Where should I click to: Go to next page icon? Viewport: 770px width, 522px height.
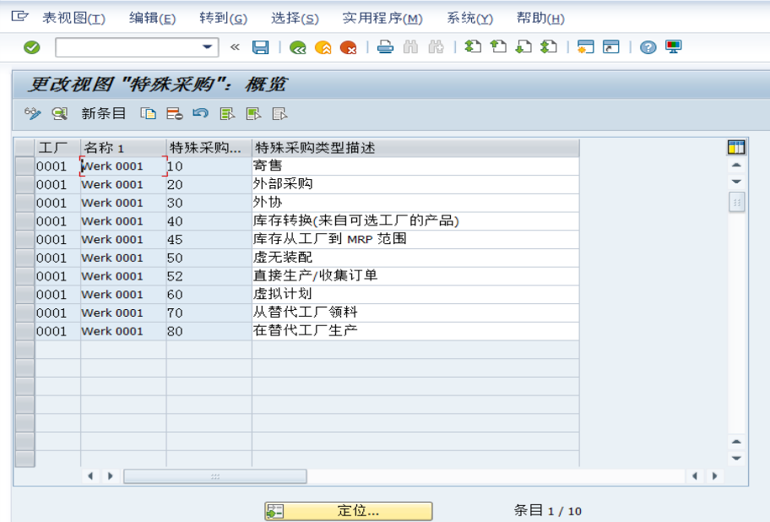coord(523,47)
